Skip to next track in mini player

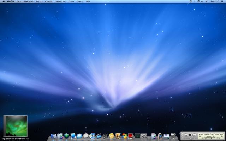(x=195, y=135)
